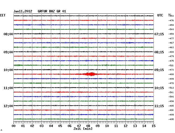Click the "03" minute tick label
The width and height of the screenshot is (175, 133).
coord(41,126)
